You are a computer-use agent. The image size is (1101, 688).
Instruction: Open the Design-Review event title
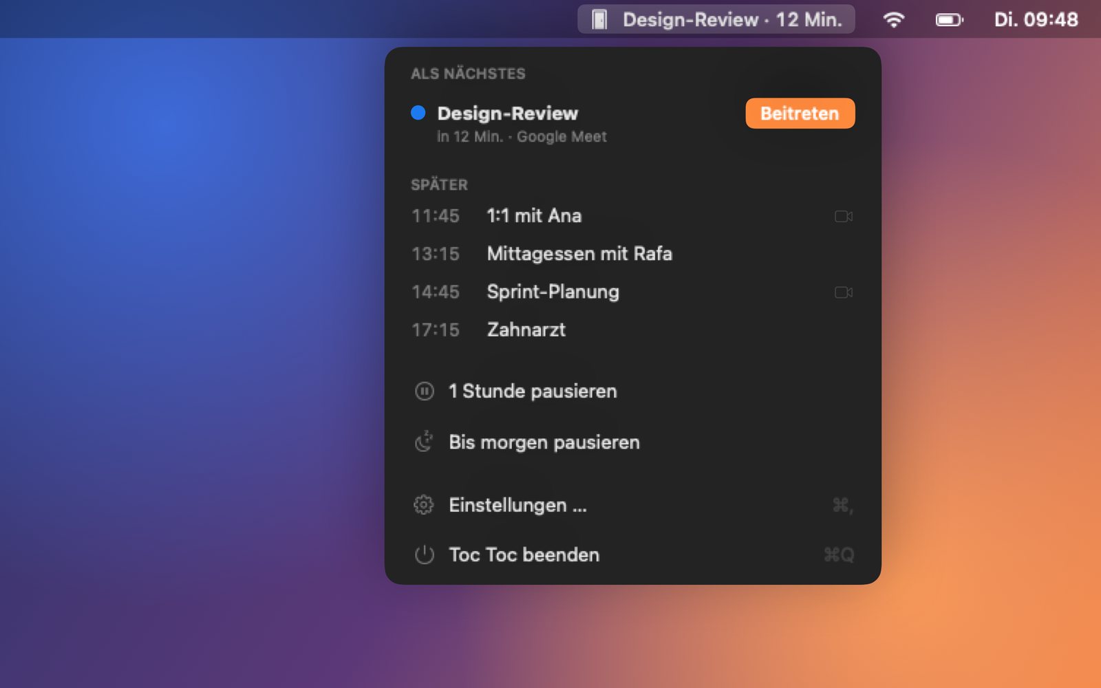pos(508,114)
